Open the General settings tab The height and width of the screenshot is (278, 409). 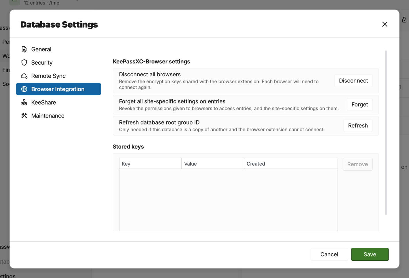tap(58, 49)
